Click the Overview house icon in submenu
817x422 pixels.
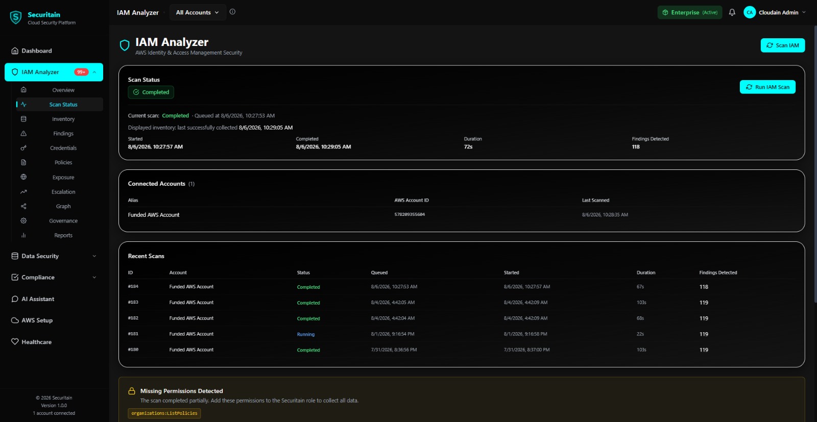(23, 90)
